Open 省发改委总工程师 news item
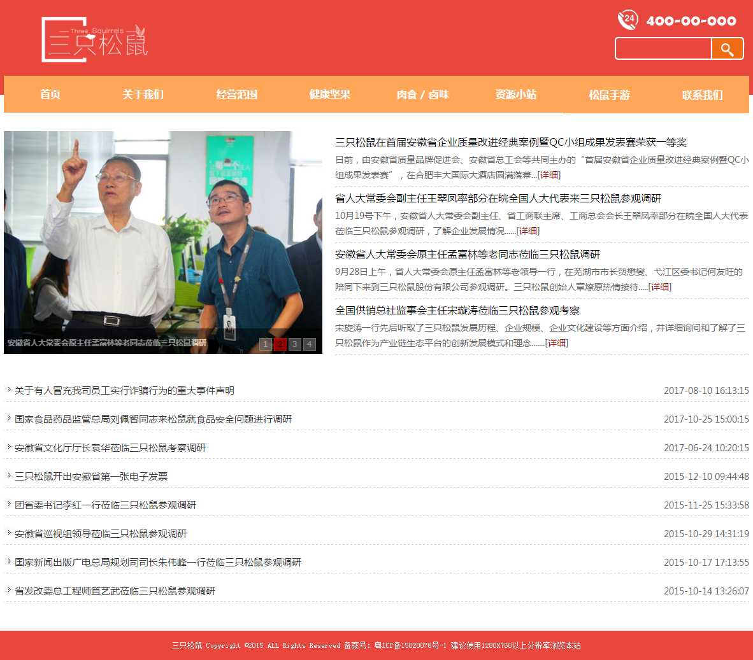 (x=115, y=591)
